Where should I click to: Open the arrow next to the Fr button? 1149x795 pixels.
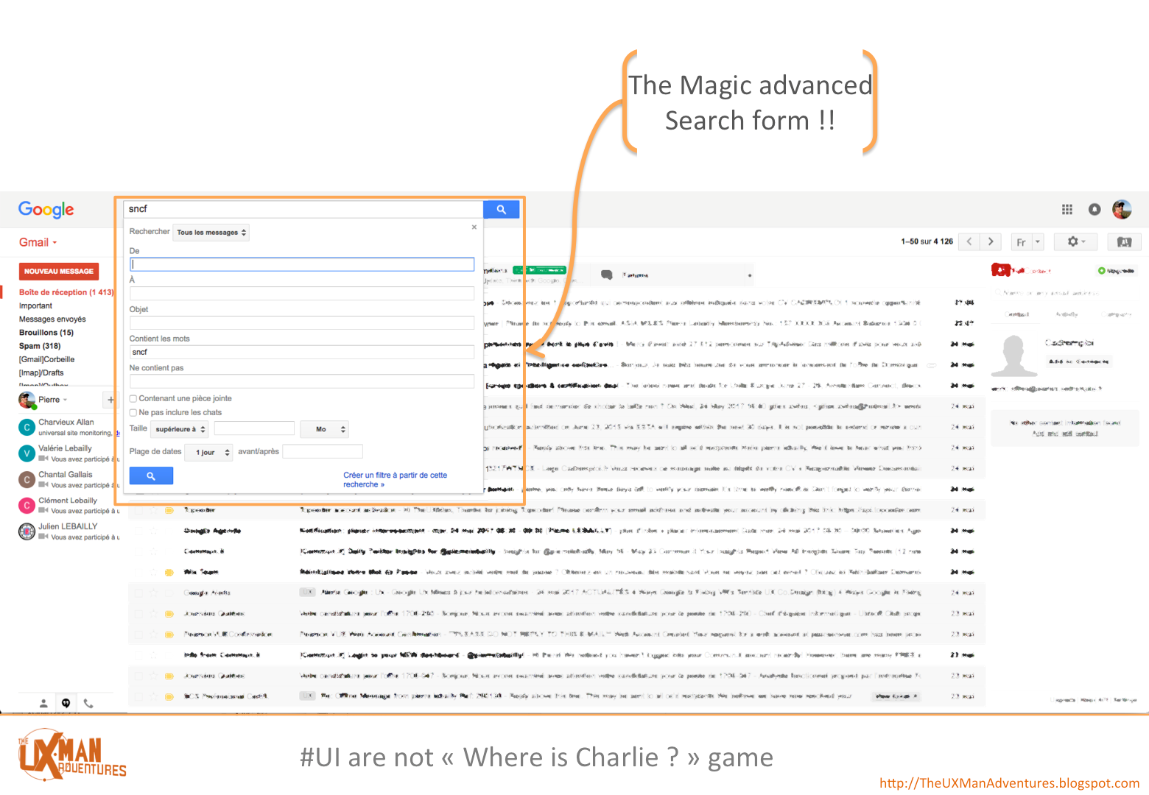click(x=1038, y=241)
